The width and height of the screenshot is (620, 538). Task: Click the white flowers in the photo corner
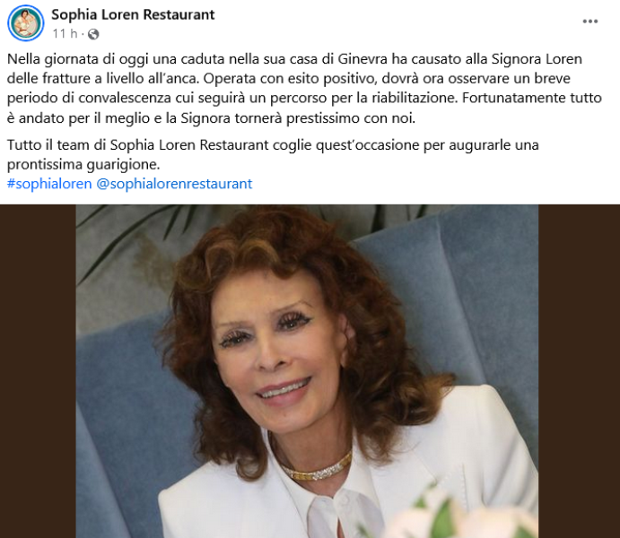coord(458,516)
